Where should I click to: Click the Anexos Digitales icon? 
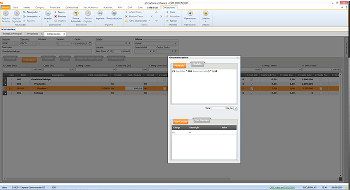click(x=87, y=13)
